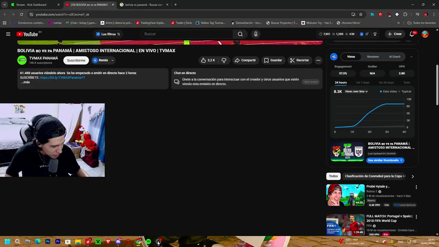Open the tab search dropdown in Chrome
This screenshot has height=247, width=439.
point(4,4)
